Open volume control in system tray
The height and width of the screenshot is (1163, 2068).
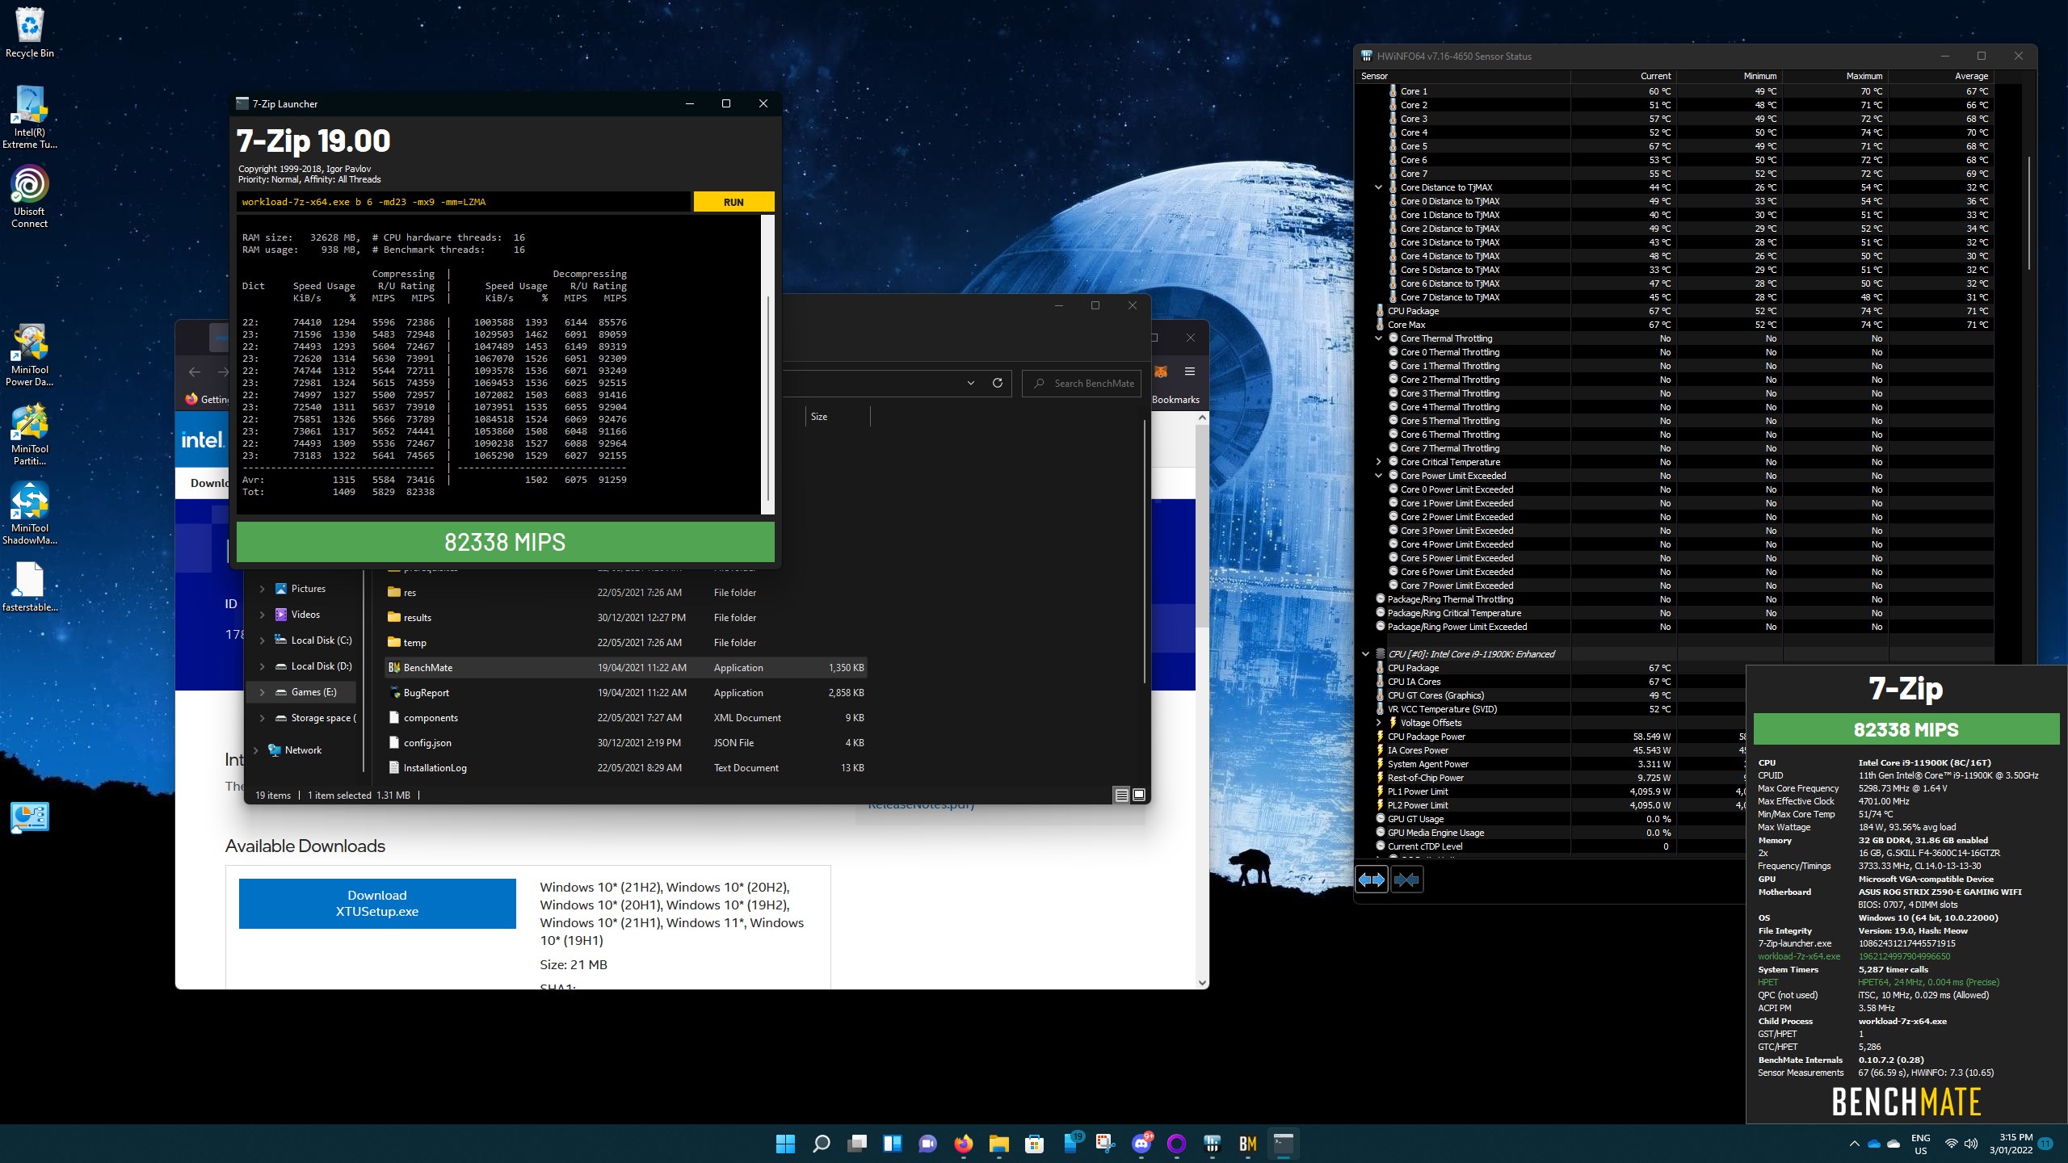(1971, 1144)
